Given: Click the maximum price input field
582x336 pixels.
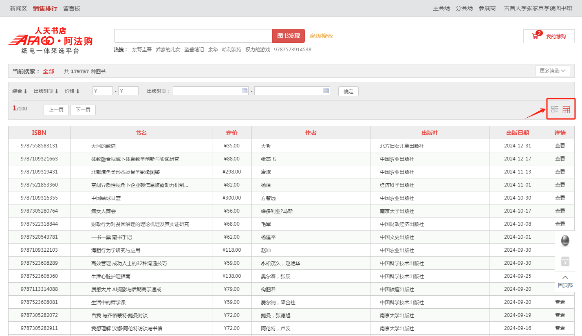Looking at the screenshot, I should coord(128,91).
